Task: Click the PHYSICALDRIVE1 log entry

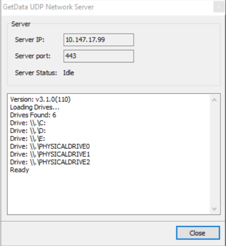Action: point(50,154)
